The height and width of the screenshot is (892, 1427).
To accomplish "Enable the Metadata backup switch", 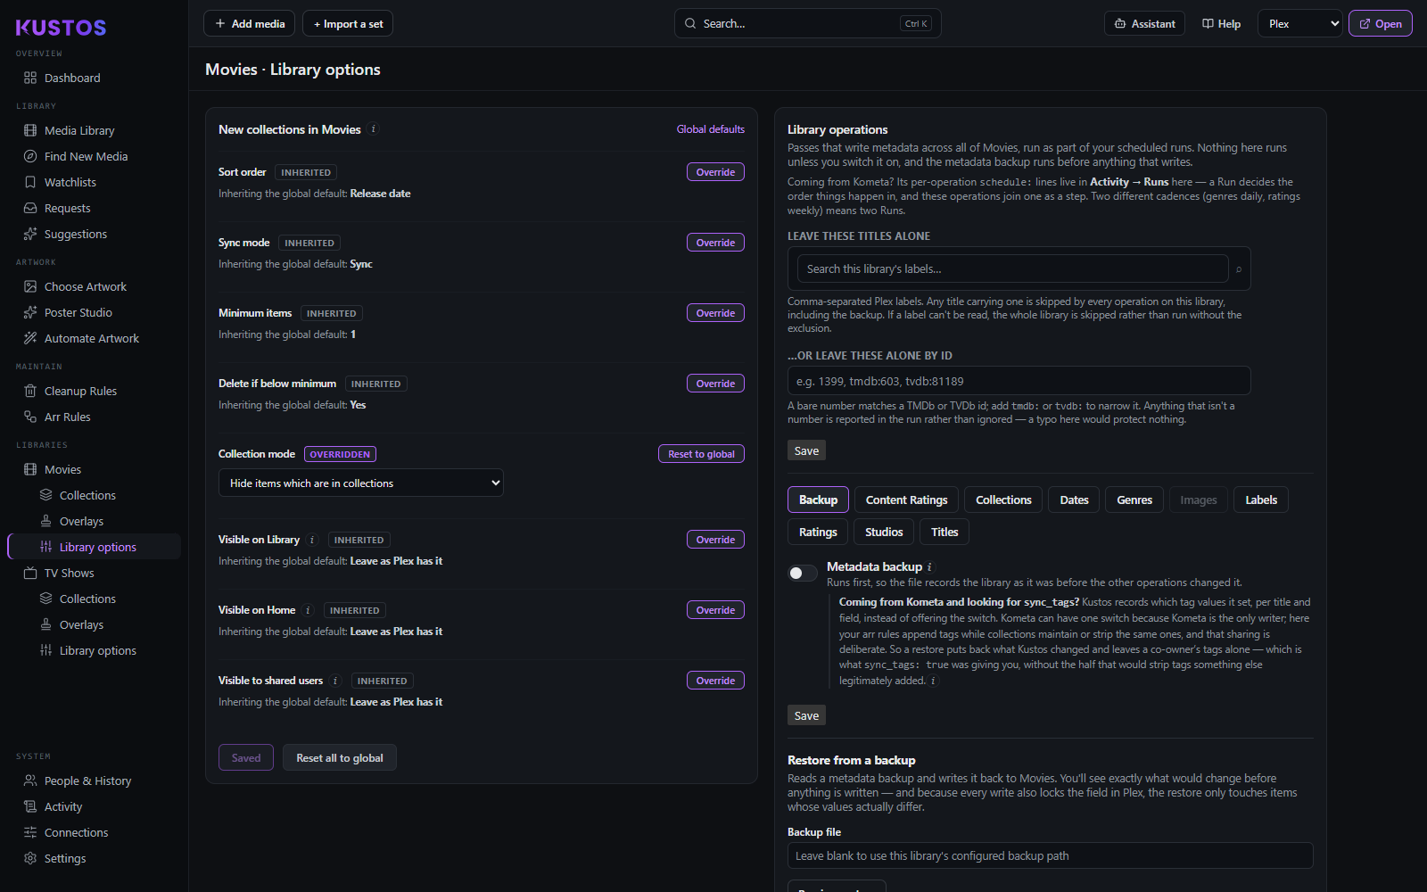I will tap(803, 573).
